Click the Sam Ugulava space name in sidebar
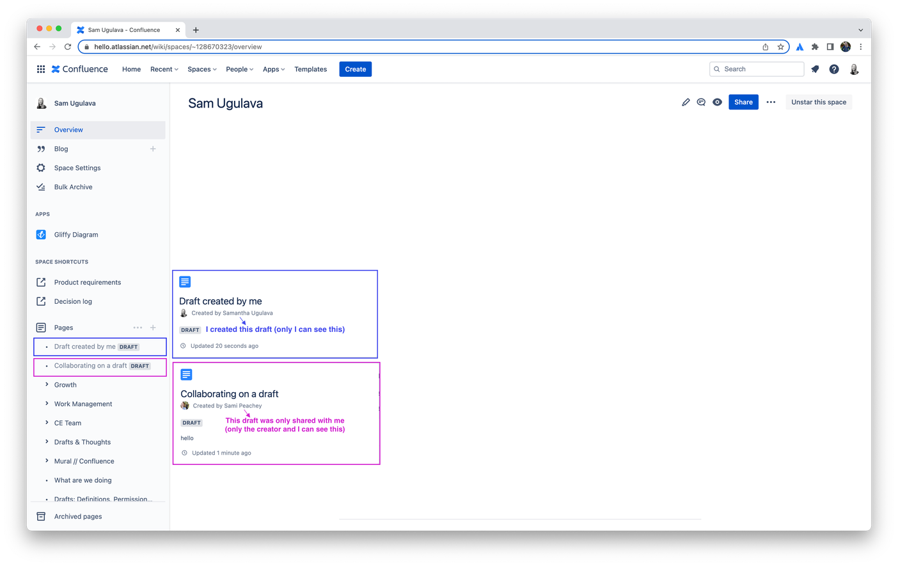The height and width of the screenshot is (566, 898). [x=75, y=103]
